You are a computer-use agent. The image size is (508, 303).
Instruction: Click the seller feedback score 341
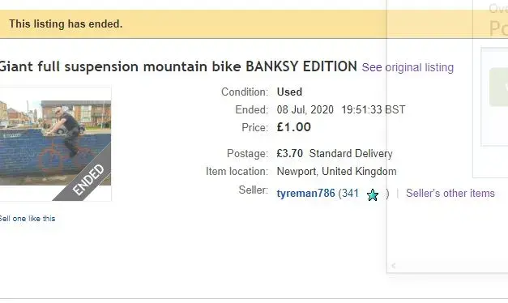351,193
